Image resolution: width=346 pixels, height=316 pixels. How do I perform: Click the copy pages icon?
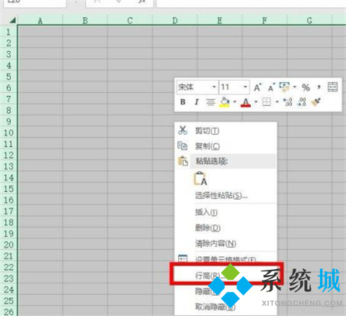click(182, 146)
